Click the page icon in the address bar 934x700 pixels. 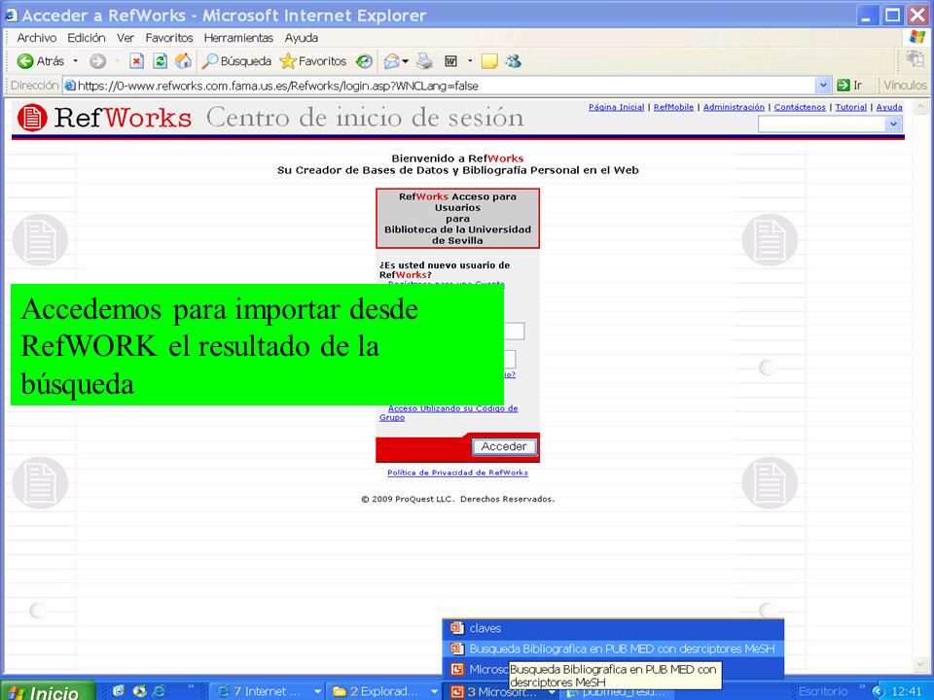(70, 86)
